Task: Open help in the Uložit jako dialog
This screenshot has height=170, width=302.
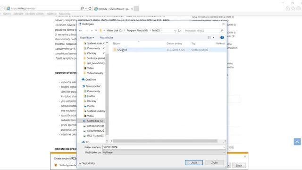Action: (x=222, y=38)
